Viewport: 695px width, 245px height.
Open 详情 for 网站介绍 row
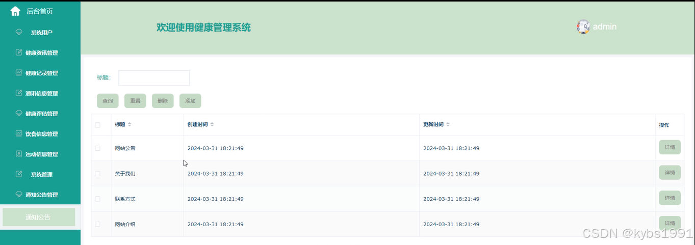670,223
